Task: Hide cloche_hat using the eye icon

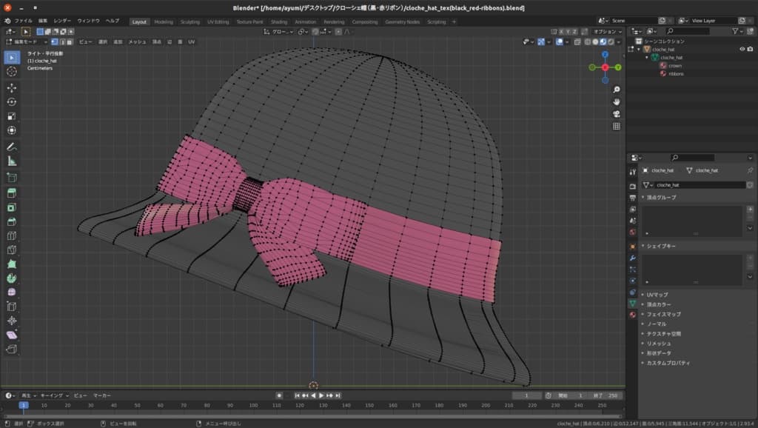Action: coord(742,49)
